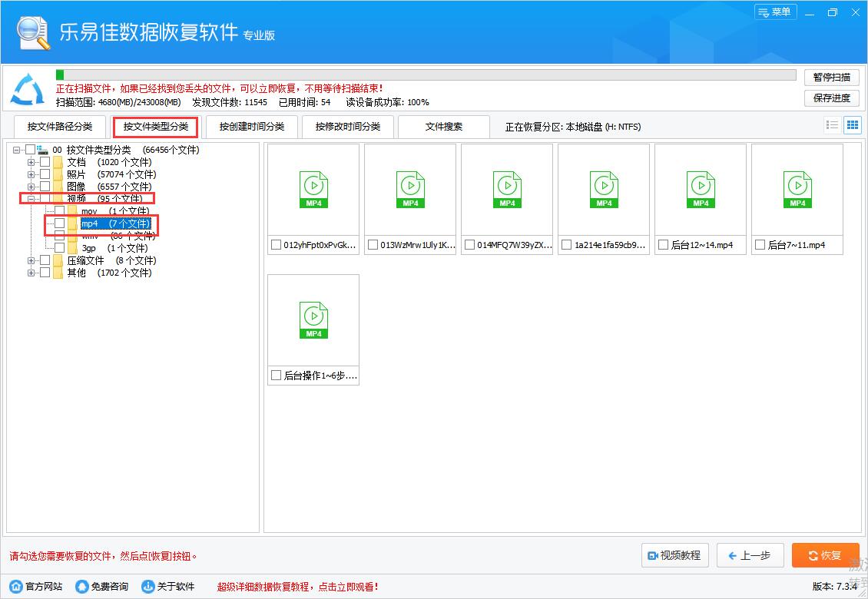Tick checkbox for 014MFQ7W39yZX file
Image resolution: width=868 pixels, height=599 pixels.
click(469, 244)
